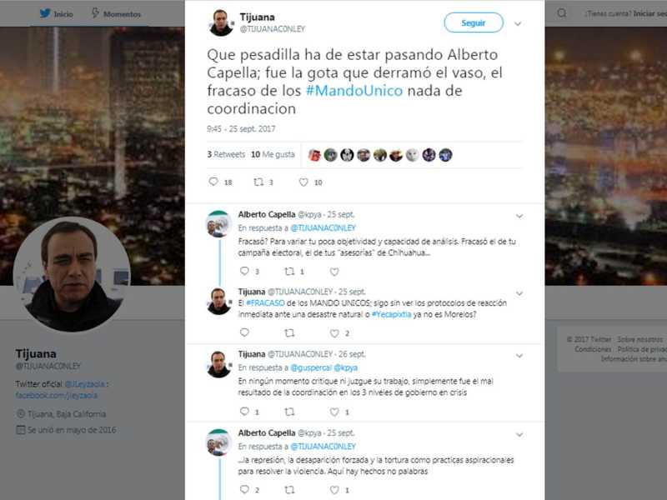Click the @gusperca mention link
This screenshot has height=500, width=667.
pos(310,367)
